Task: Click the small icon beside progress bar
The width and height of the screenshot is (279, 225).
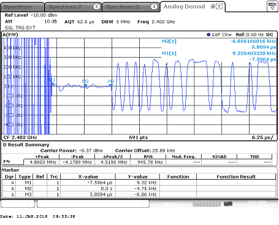Action: (x=228, y=204)
